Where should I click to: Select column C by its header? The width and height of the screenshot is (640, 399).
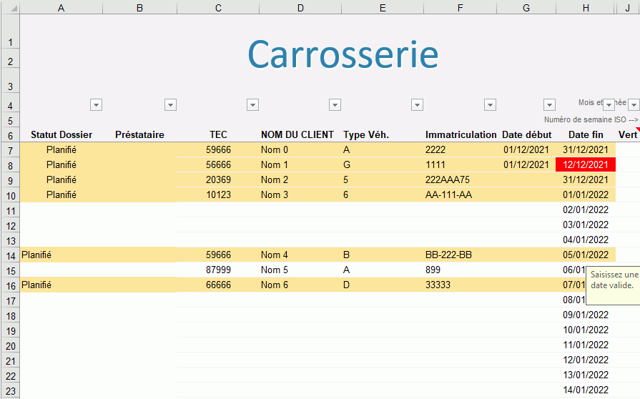pos(218,8)
